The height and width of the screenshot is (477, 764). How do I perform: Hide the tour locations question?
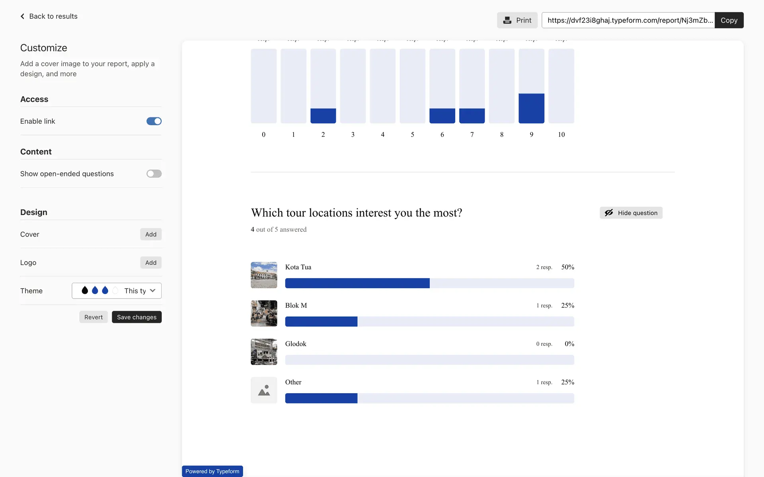[631, 213]
